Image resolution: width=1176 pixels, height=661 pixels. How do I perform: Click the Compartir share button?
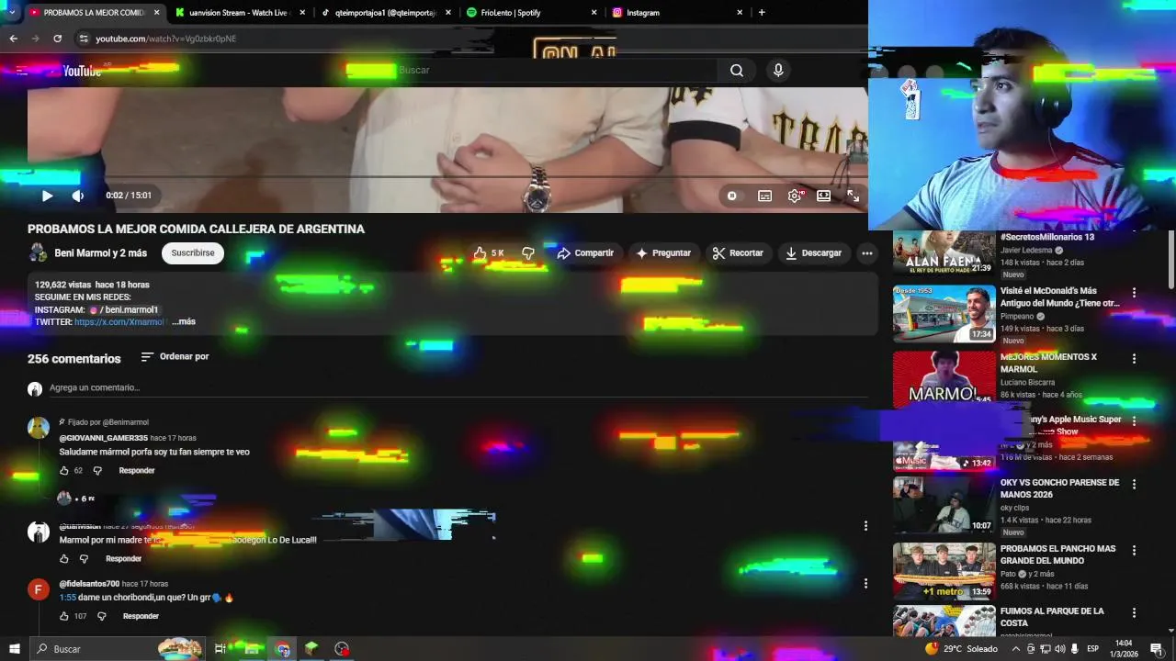click(585, 253)
